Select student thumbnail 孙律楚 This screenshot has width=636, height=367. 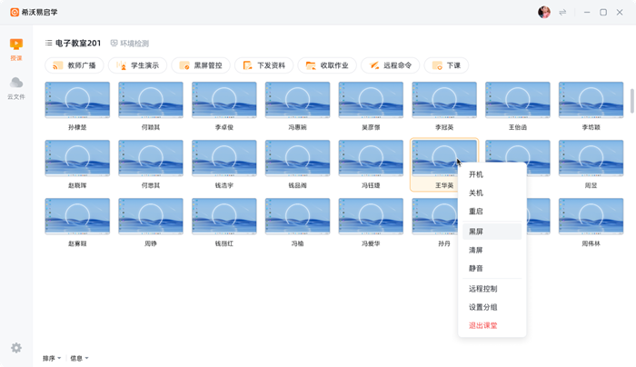[77, 101]
